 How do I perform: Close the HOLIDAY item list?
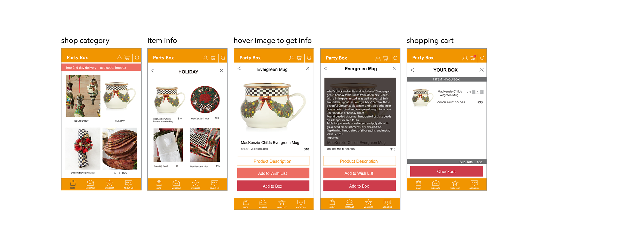(221, 71)
